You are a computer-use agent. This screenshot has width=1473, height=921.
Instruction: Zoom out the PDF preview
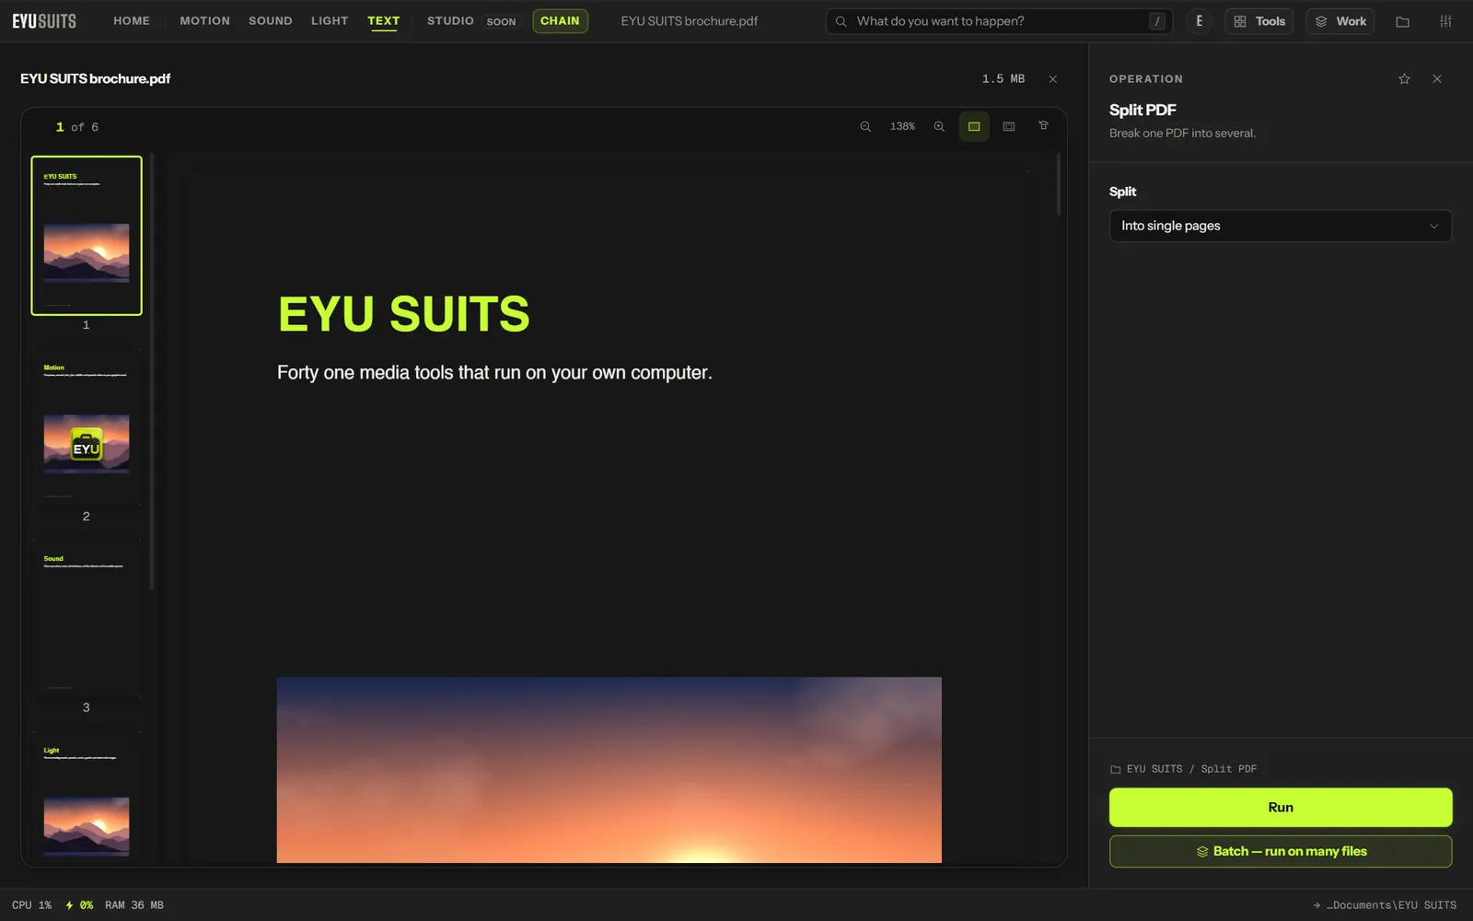(x=865, y=127)
